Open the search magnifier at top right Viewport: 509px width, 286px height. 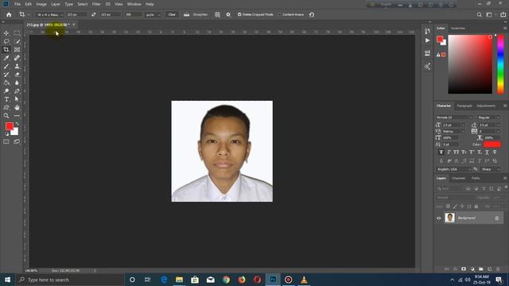479,14
